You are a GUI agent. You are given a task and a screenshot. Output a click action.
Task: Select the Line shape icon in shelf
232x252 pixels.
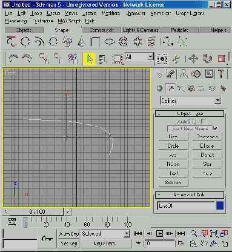point(12,41)
